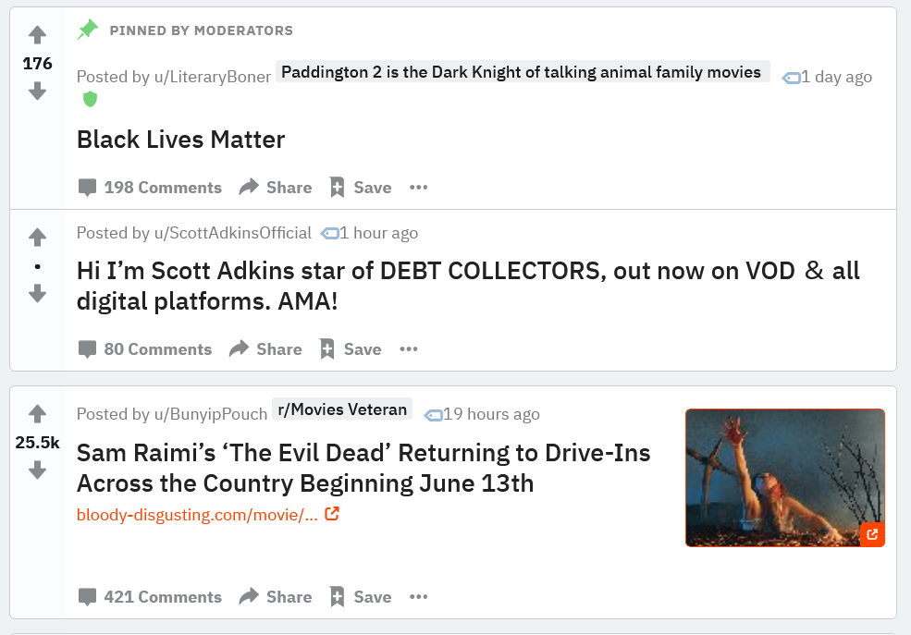Save the Scott Adkins AMA post

(x=351, y=349)
